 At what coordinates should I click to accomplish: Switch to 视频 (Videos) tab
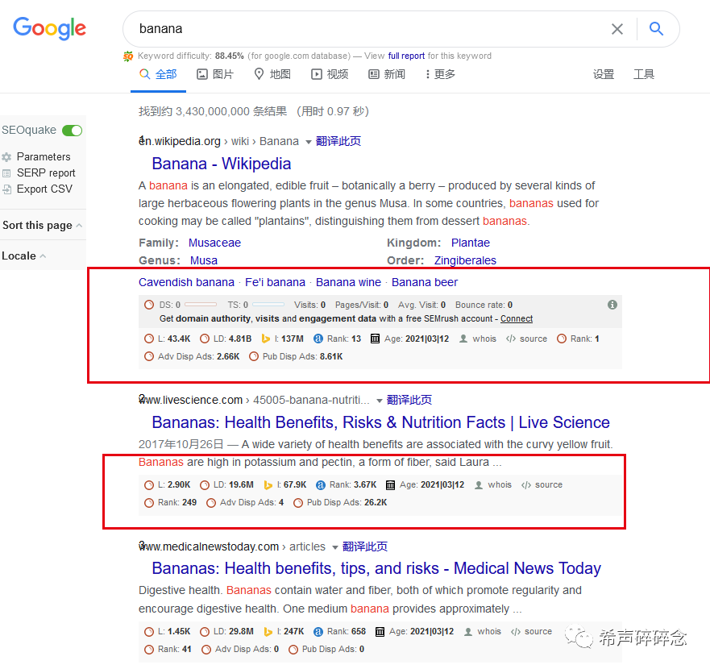330,74
